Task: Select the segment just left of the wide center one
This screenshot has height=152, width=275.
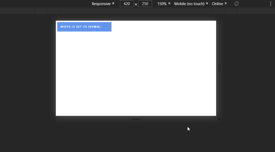Action: pyautogui.click(x=53, y=11)
